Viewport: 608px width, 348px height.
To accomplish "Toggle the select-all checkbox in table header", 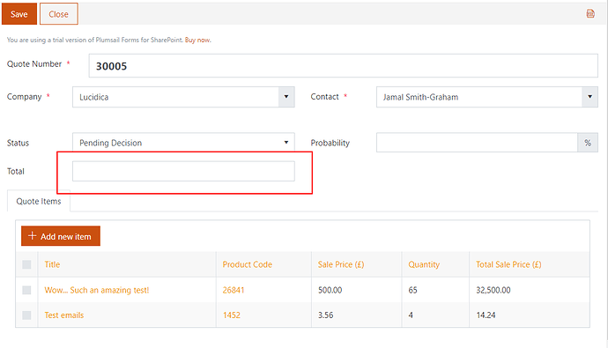I will click(x=26, y=264).
